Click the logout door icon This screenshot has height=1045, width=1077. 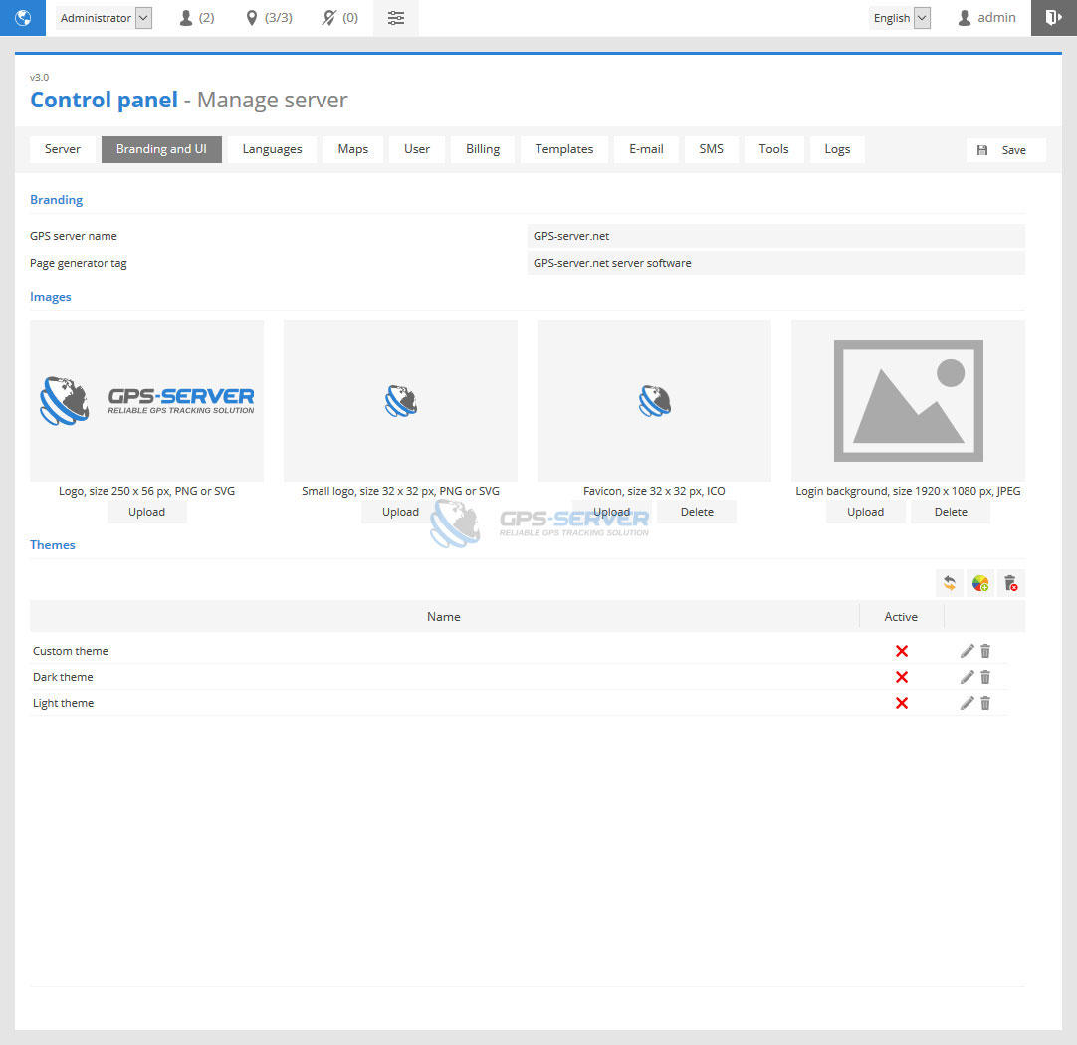coord(1053,18)
